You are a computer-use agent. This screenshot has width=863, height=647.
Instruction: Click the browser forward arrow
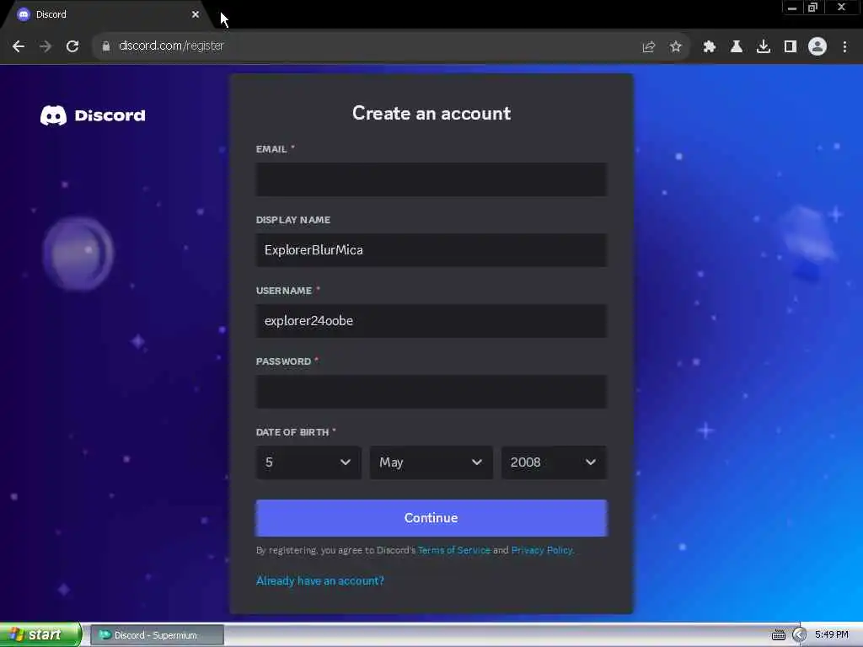click(x=46, y=46)
